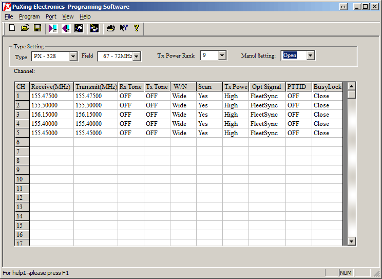Click the Open folder toolbar icon
Screen dimensions: 382x279
[25, 28]
